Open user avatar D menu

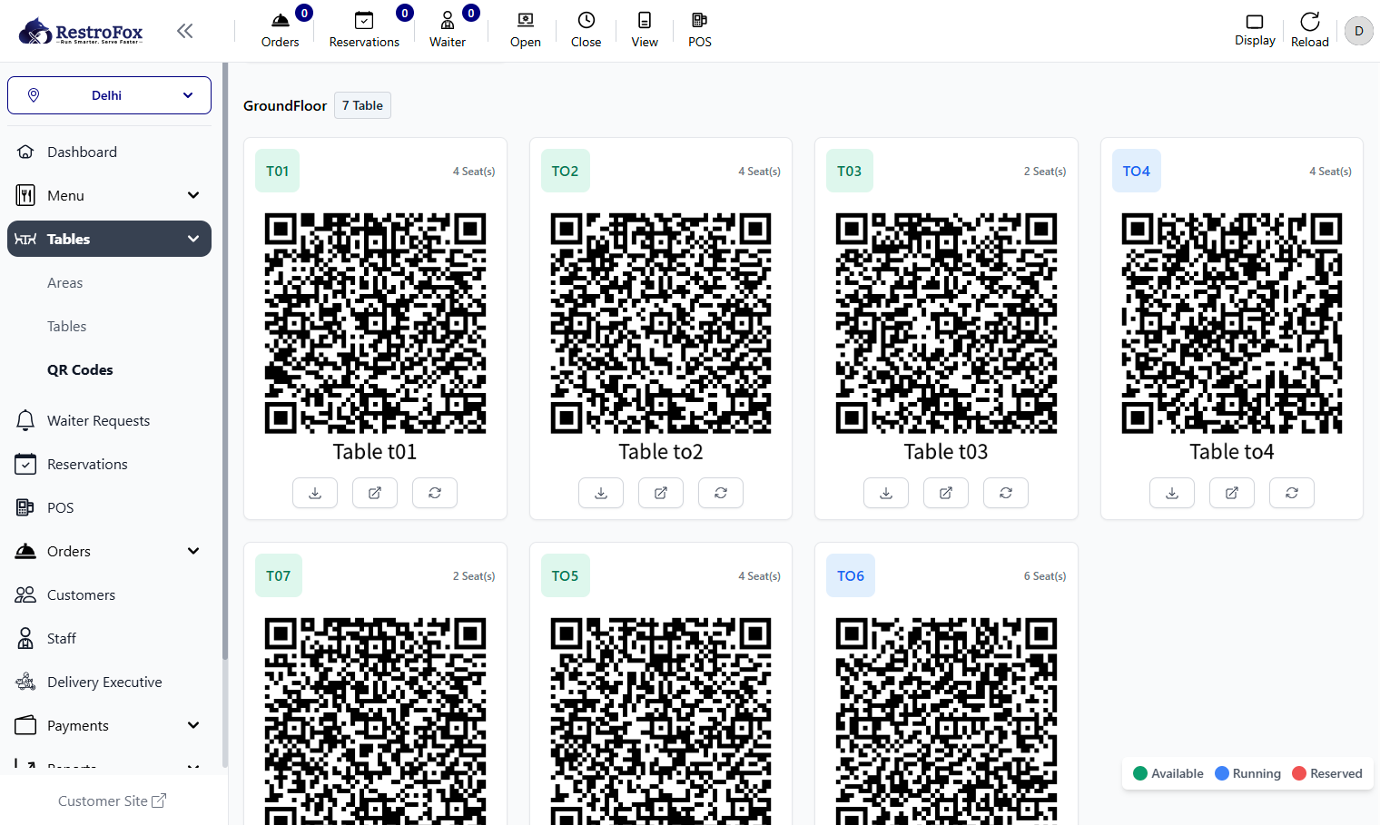[1359, 31]
